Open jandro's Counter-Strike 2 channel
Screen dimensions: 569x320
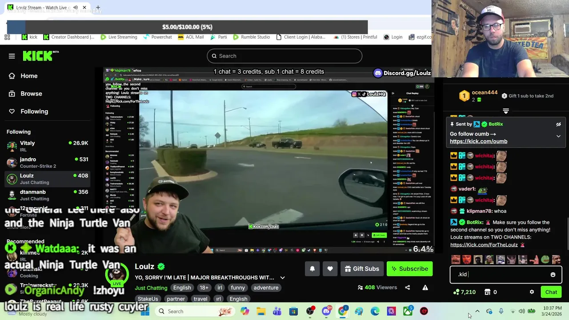coord(47,163)
